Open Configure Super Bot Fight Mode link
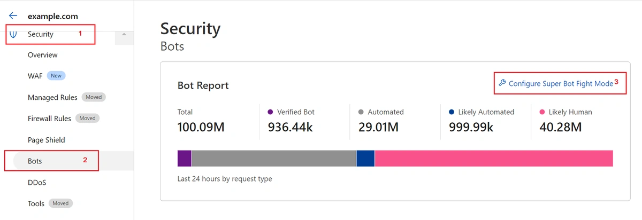Viewport: 642px width, 220px height. pyautogui.click(x=561, y=84)
